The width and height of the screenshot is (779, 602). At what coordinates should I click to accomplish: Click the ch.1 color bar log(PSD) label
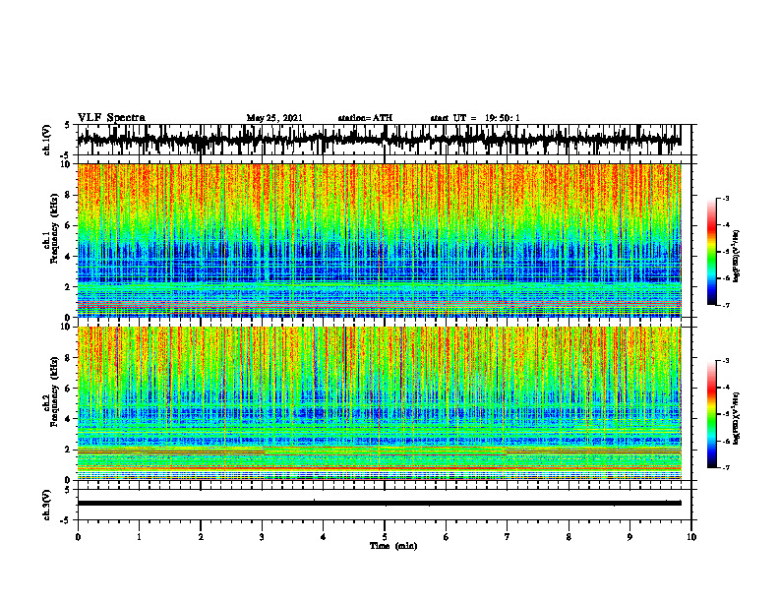pos(737,257)
